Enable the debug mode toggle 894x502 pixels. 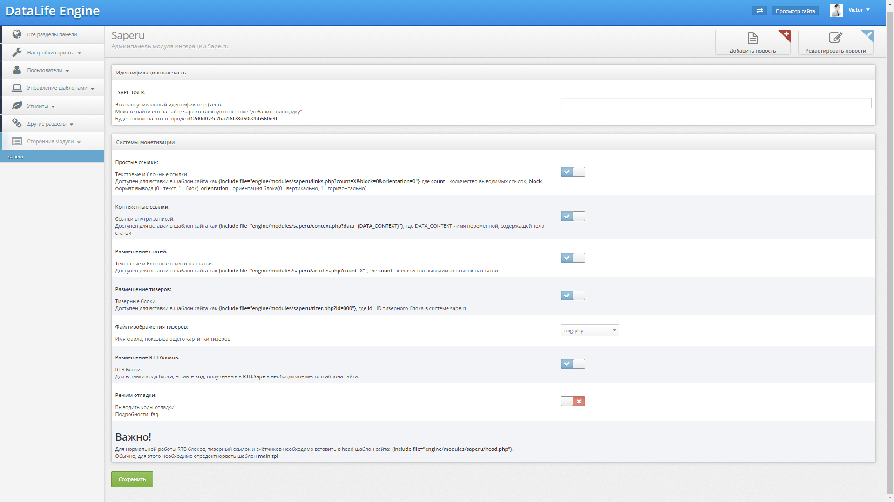[x=573, y=402]
